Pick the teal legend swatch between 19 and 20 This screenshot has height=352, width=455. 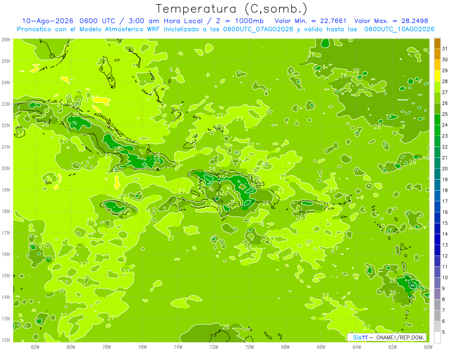[437, 174]
